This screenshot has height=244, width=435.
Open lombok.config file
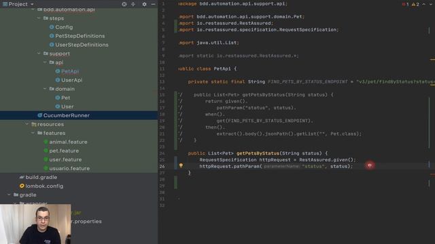pos(44,186)
